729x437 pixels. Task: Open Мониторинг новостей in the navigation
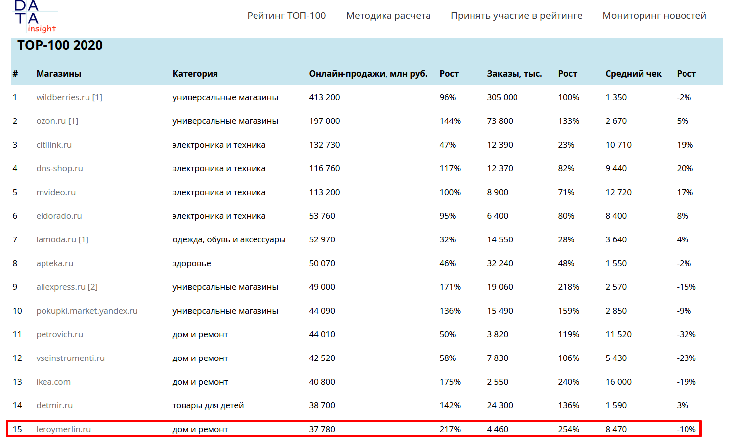(x=654, y=16)
